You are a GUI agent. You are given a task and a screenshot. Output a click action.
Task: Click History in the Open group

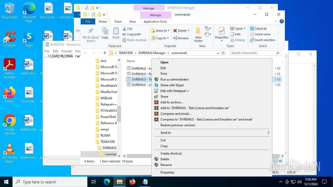[x=237, y=40]
